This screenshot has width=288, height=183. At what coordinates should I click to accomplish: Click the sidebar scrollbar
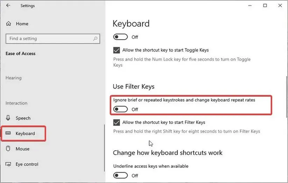(104, 147)
